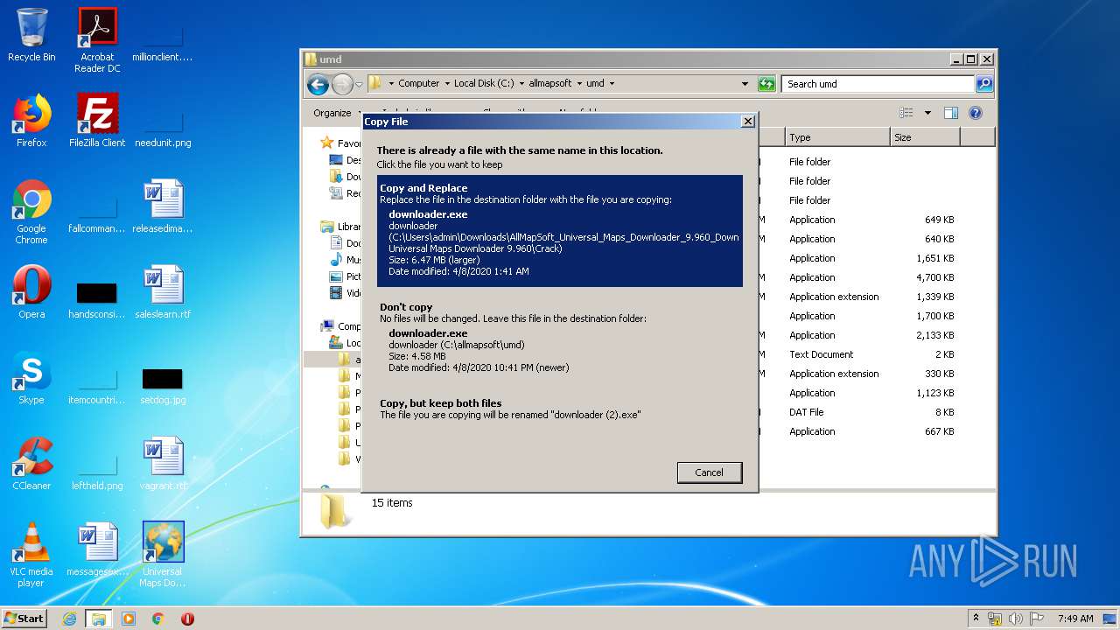Launch Internet Explorer from taskbar
1120x630 pixels.
(69, 619)
